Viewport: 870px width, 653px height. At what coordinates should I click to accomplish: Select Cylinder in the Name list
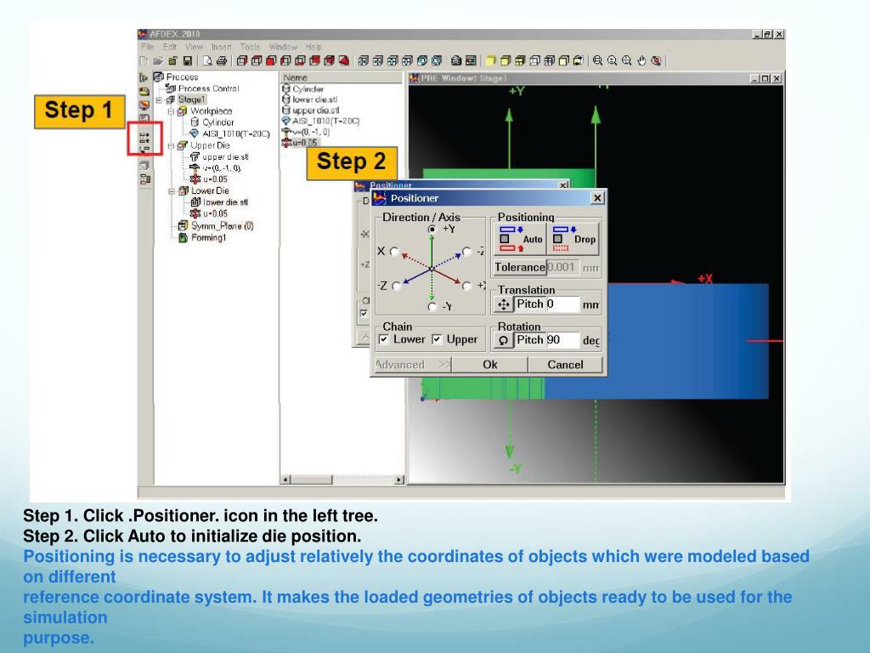click(308, 88)
